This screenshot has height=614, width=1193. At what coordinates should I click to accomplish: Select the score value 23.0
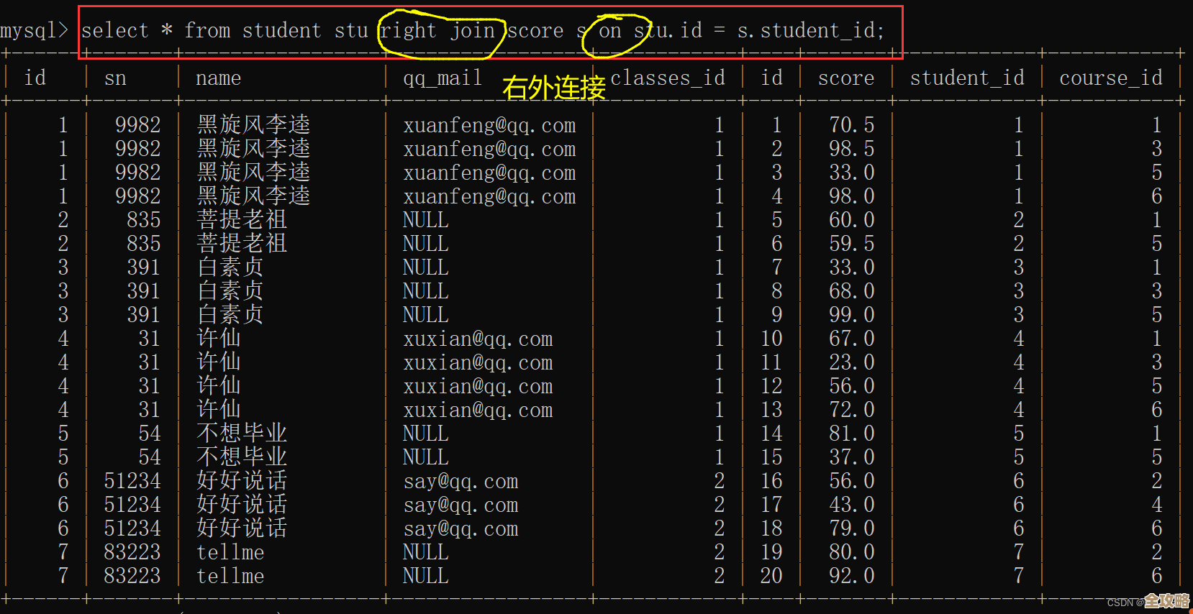(x=851, y=362)
